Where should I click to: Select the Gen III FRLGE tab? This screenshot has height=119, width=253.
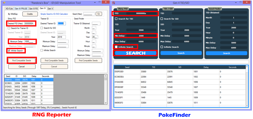21,9
